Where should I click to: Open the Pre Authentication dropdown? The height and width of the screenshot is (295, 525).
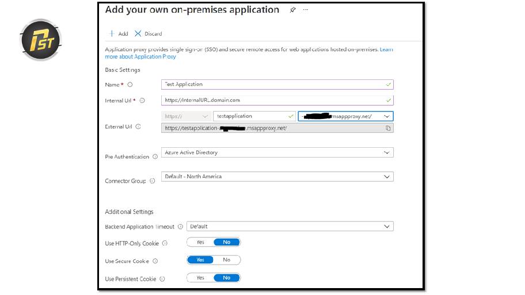[x=277, y=152]
